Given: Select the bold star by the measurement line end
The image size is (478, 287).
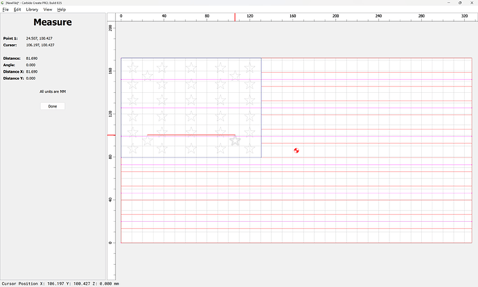Looking at the screenshot, I should click(x=236, y=140).
